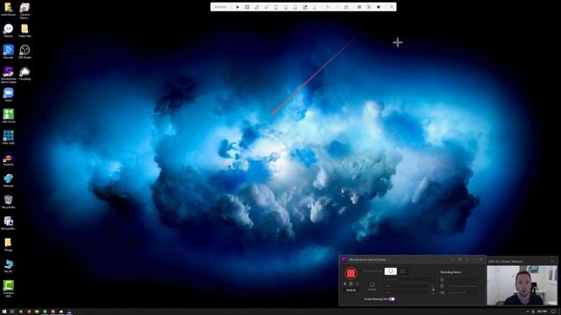The height and width of the screenshot is (315, 561).
Task: Click the big red stop-record button in DemoCreator
Action: pos(351,273)
